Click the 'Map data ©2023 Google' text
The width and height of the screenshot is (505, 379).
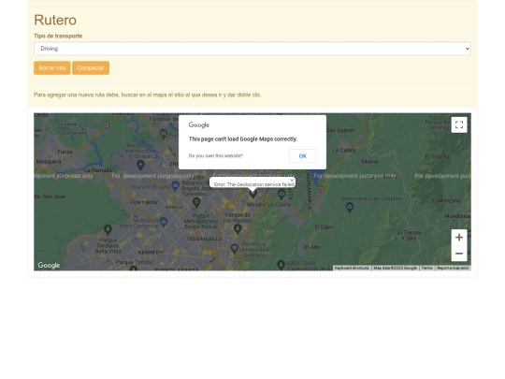point(396,269)
